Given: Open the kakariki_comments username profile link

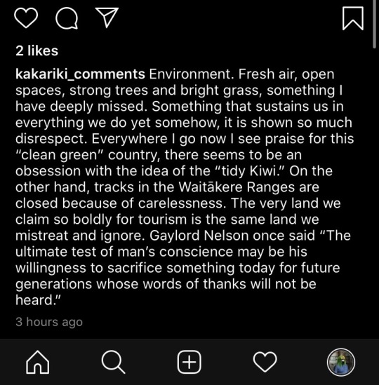Looking at the screenshot, I should click(80, 74).
